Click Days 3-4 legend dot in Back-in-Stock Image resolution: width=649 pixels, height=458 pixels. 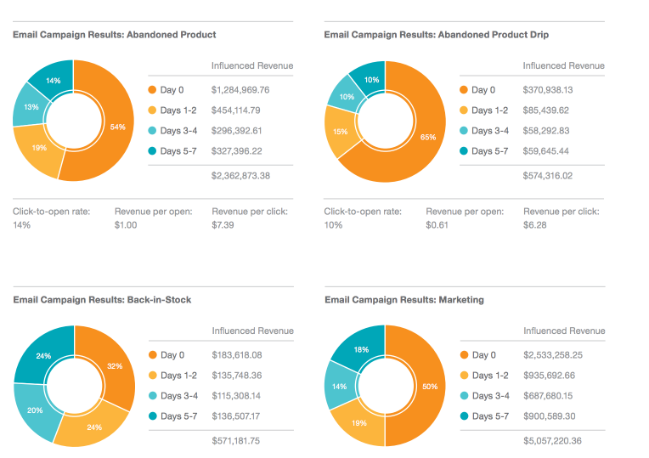[153, 396]
